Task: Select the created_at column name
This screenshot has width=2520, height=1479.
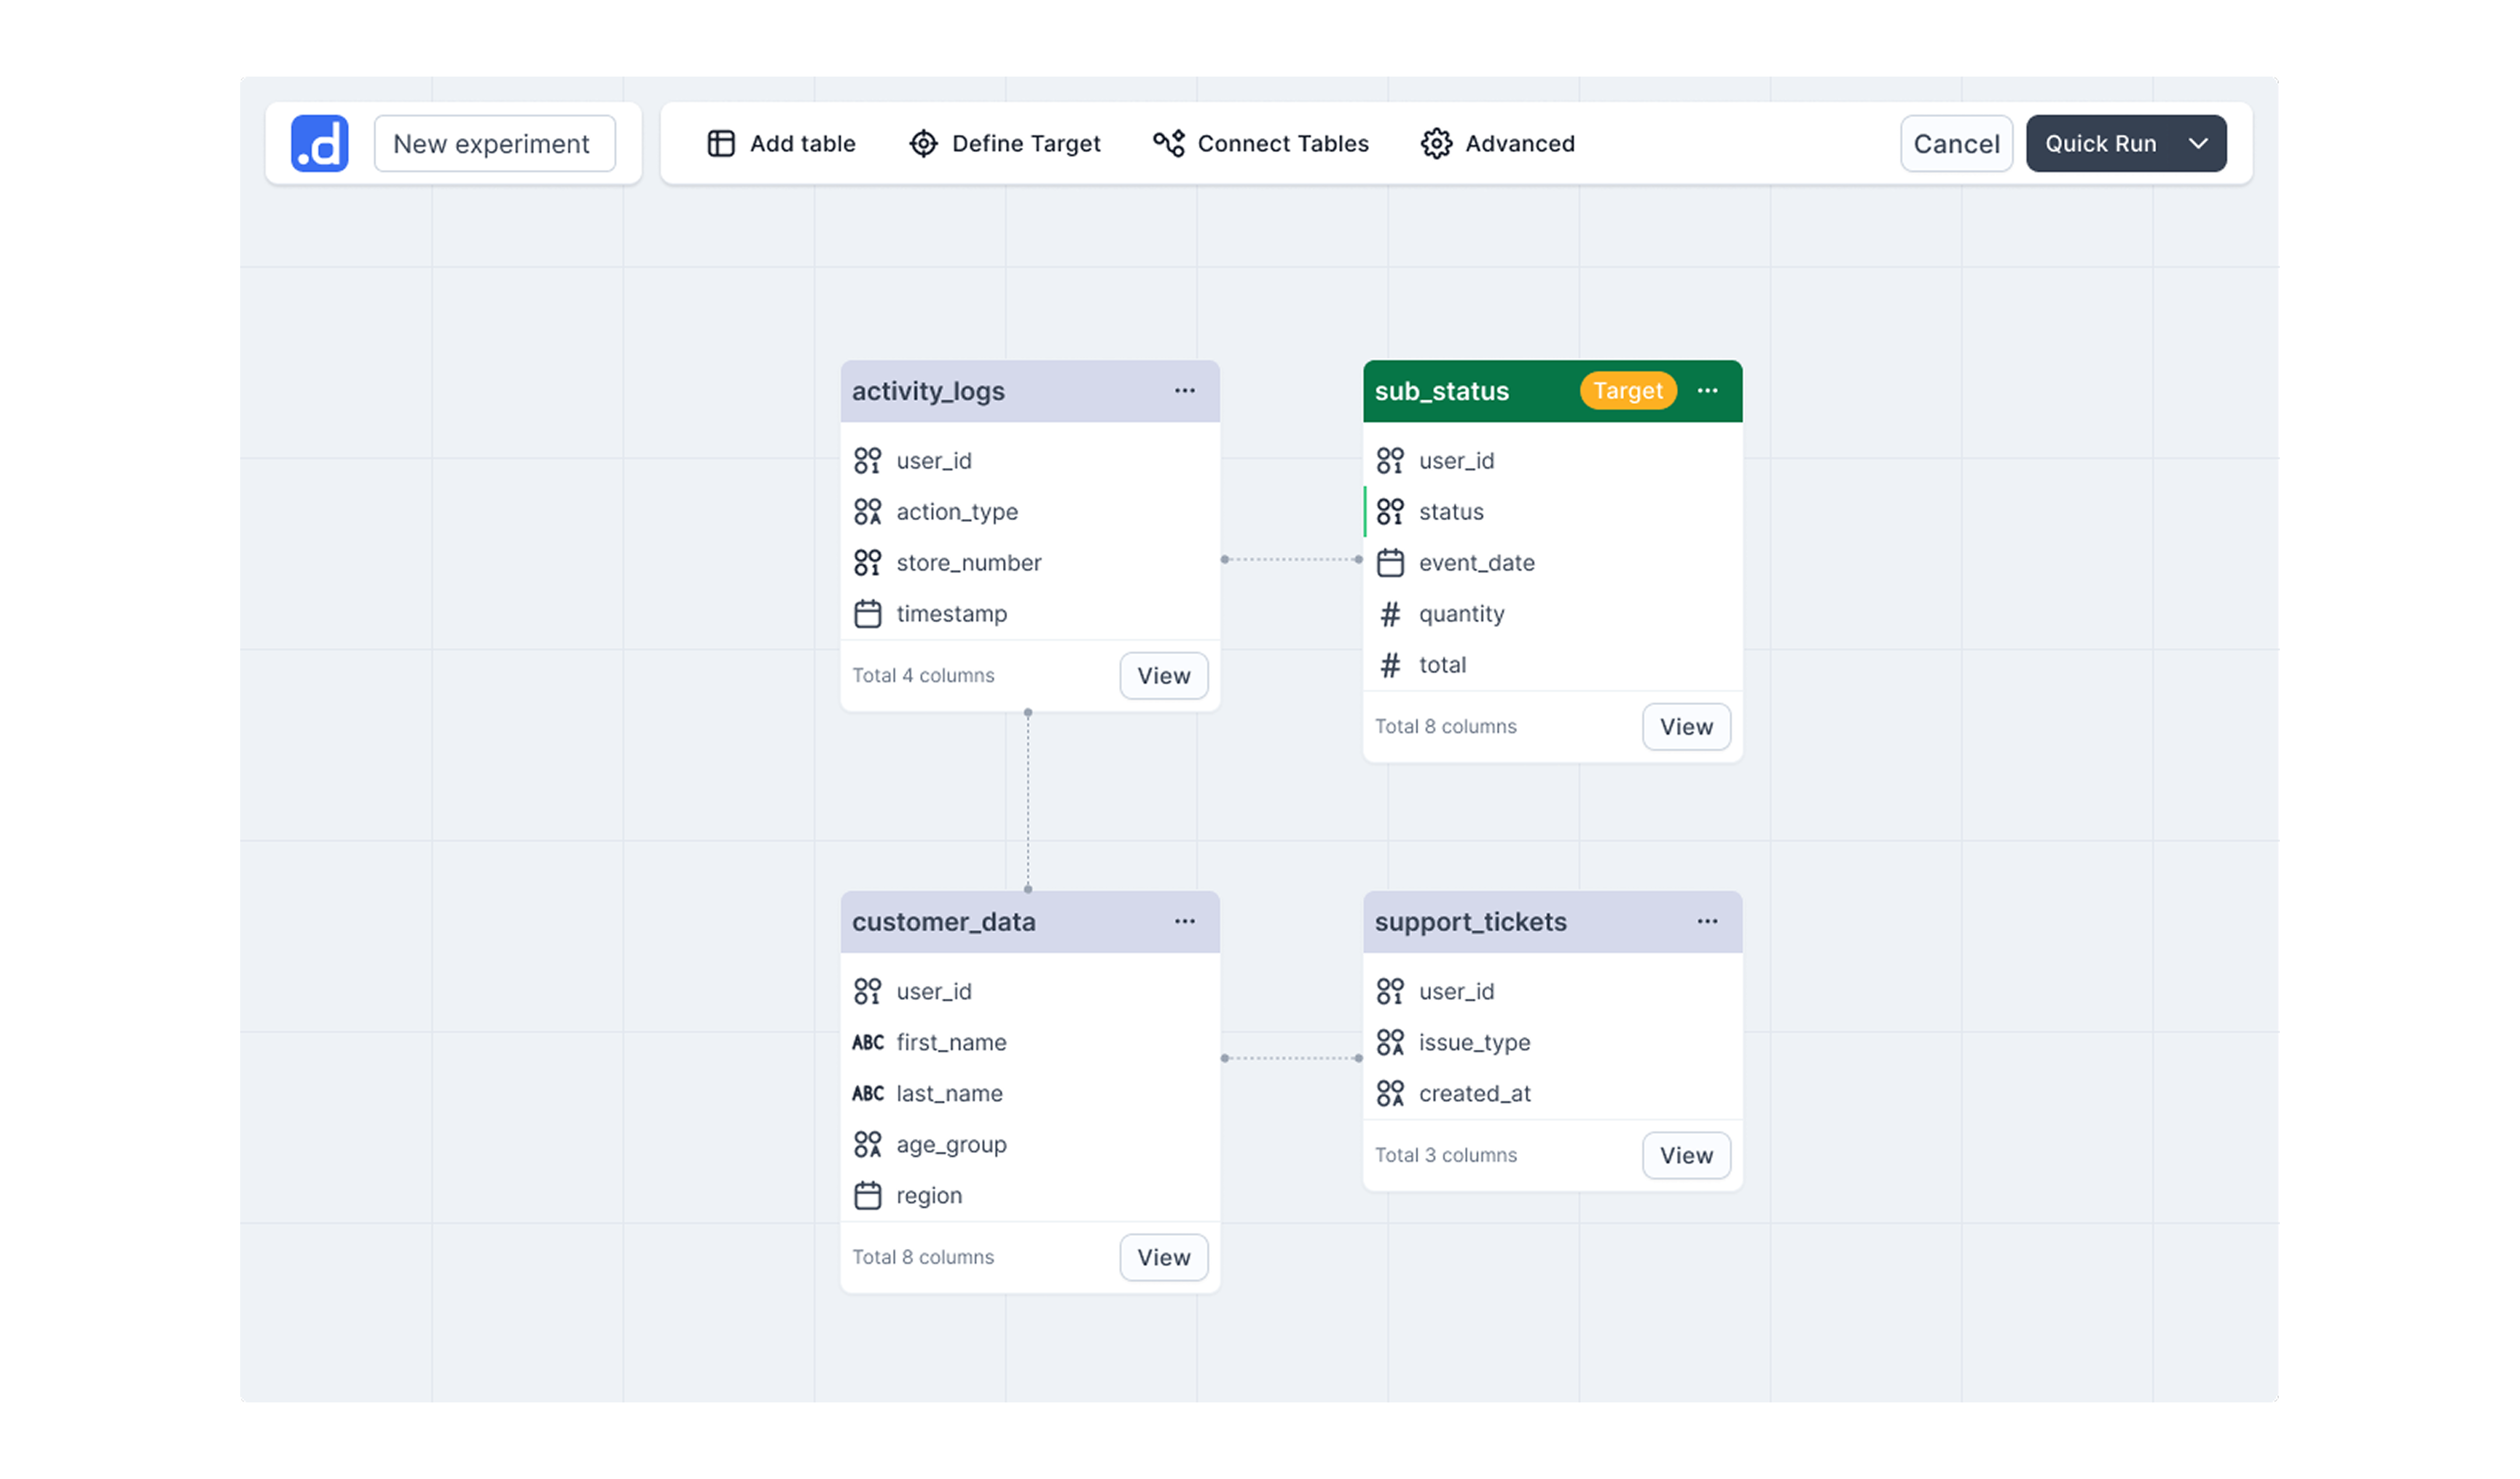Action: 1475,1093
